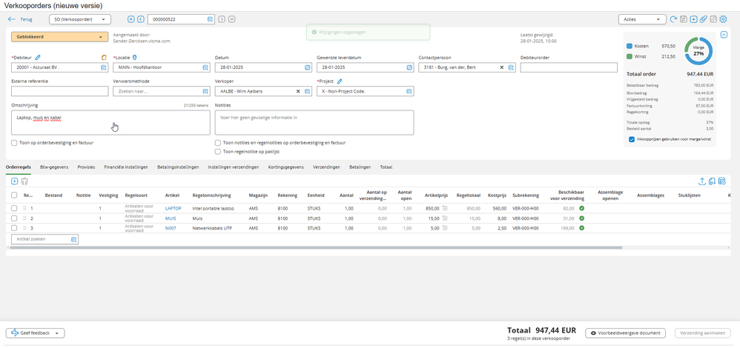Switch to the Btw-gegevens tab
Image resolution: width=740 pixels, height=348 pixels.
tap(54, 167)
